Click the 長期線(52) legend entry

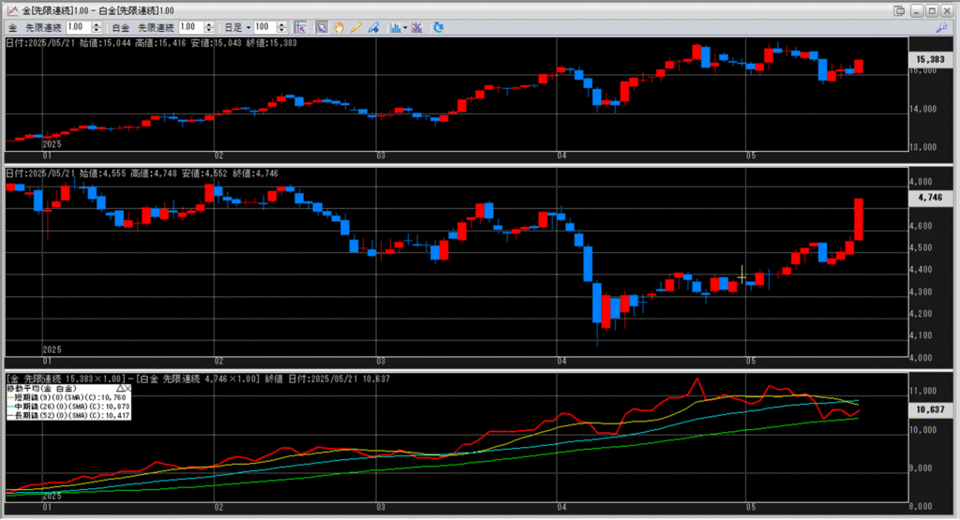67,416
